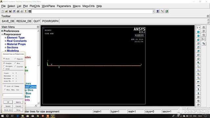Click the Fit View magnifier icon
The height and width of the screenshot is (118, 210).
coord(198,63)
